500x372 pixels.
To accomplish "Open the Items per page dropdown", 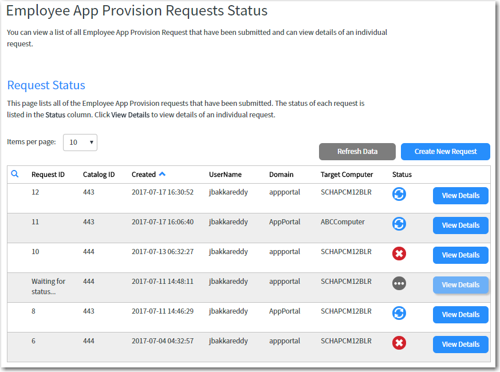I will (80, 142).
